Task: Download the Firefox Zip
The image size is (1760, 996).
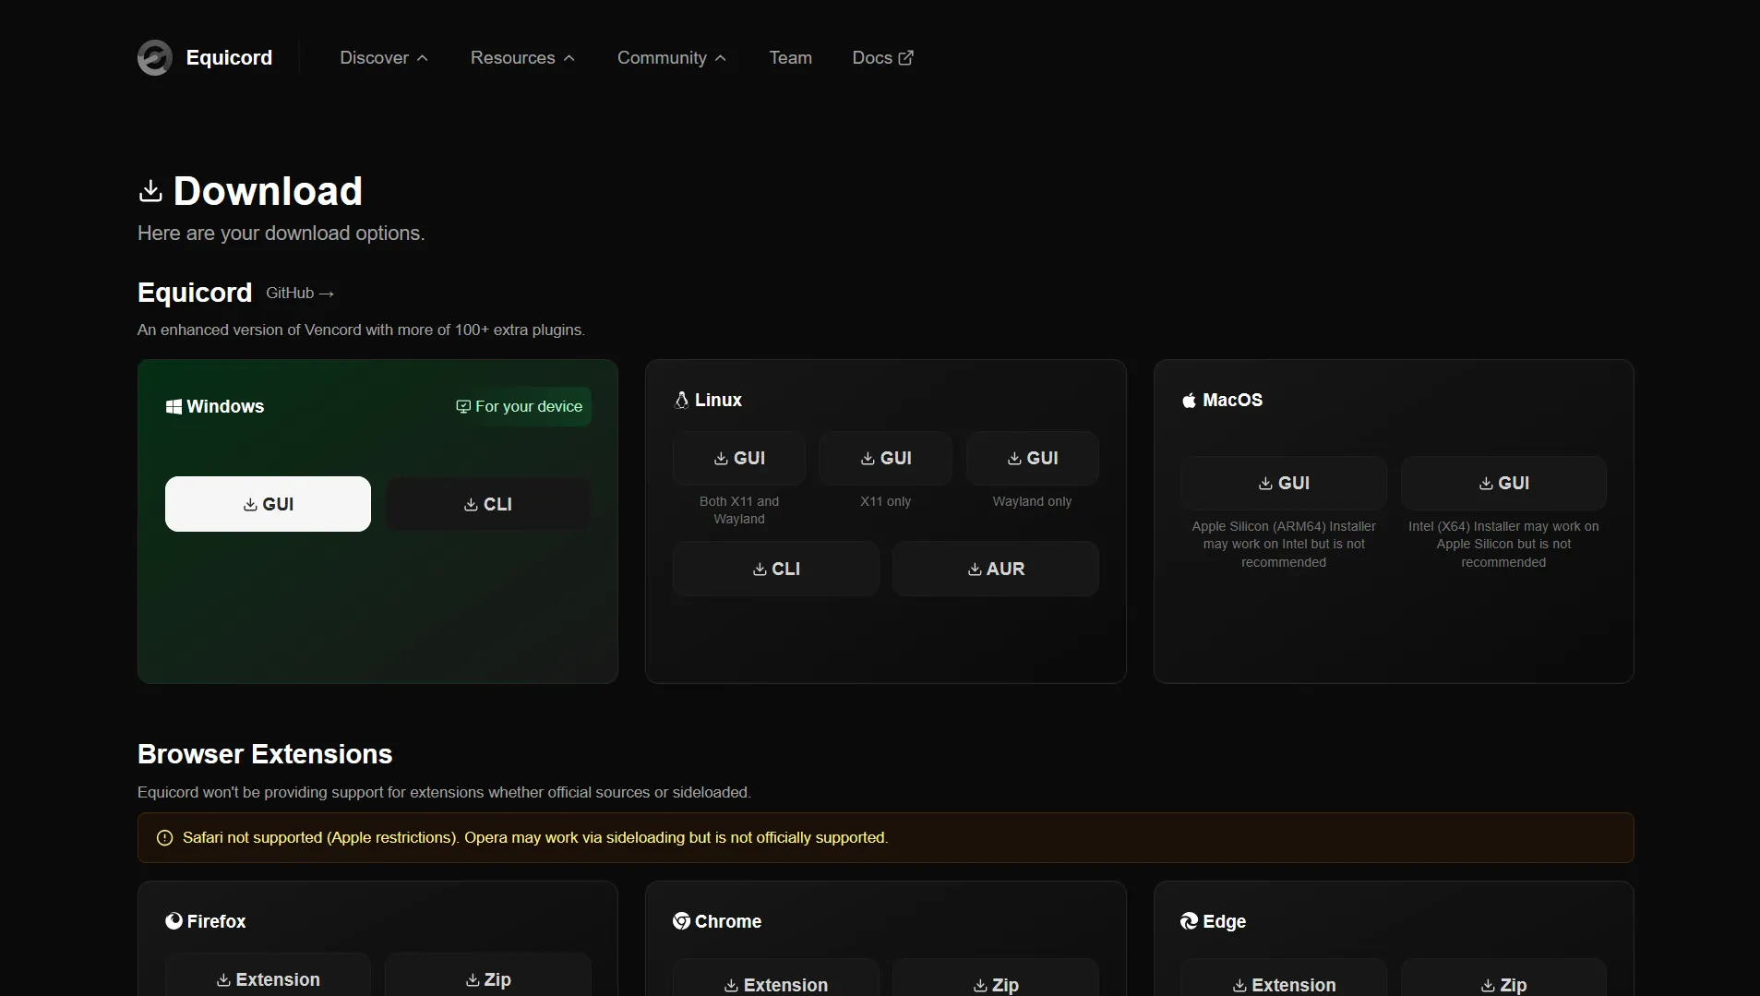Action: [x=488, y=977]
